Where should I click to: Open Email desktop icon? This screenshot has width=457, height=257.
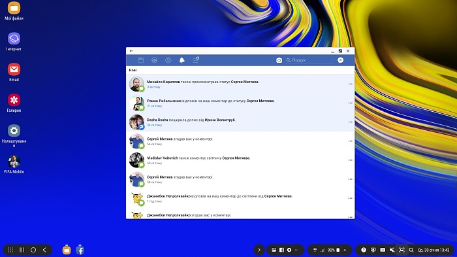[14, 72]
